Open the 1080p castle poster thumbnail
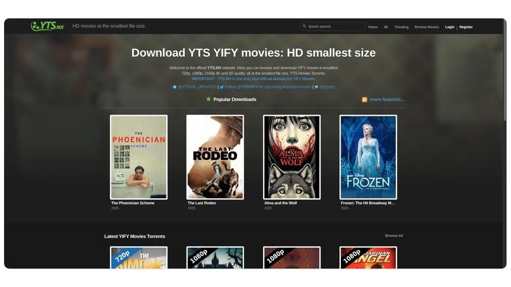This screenshot has height=287, width=511. [x=215, y=258]
